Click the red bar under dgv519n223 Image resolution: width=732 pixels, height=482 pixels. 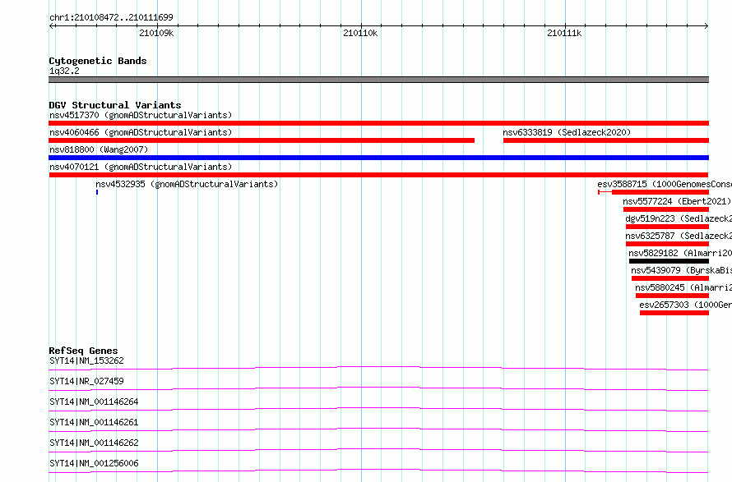[668, 227]
